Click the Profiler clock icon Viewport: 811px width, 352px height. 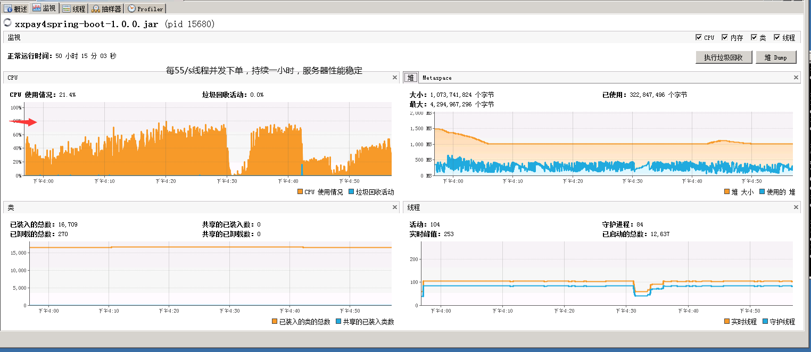pyautogui.click(x=131, y=9)
